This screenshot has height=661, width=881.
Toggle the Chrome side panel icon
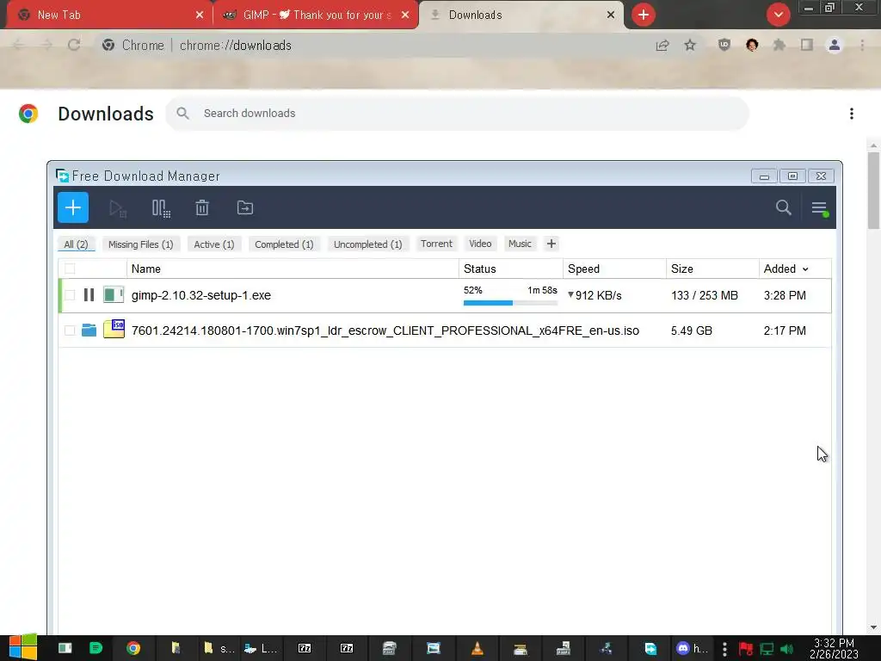coord(807,45)
